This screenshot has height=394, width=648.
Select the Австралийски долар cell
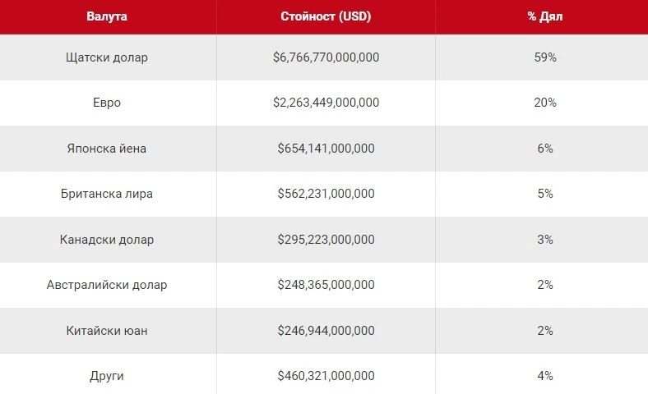[107, 285]
